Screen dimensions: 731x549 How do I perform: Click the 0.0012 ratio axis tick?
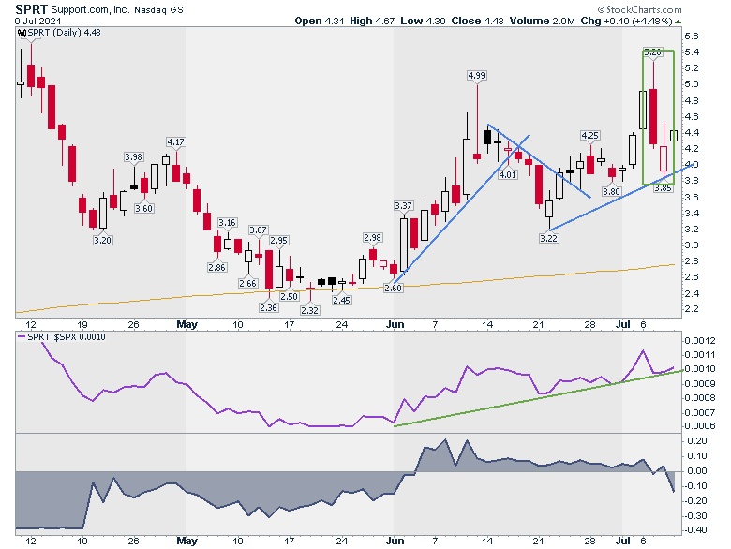point(700,341)
